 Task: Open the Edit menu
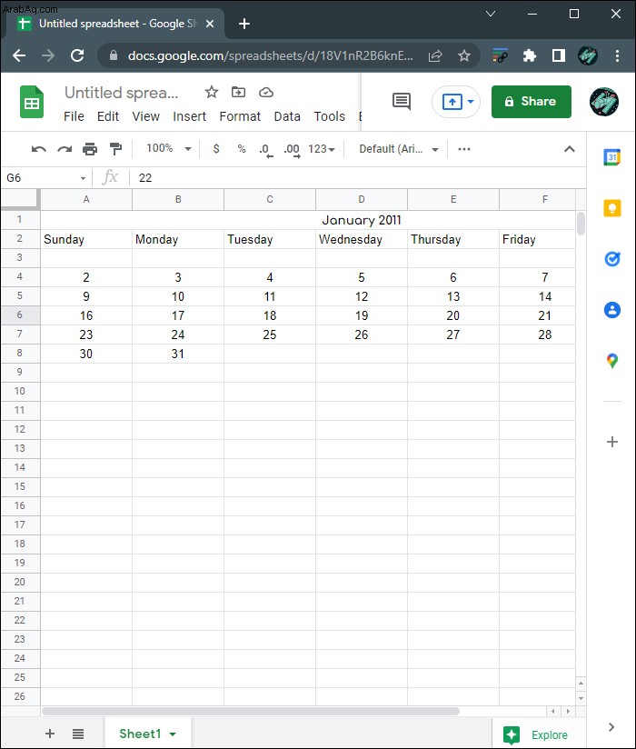click(108, 116)
